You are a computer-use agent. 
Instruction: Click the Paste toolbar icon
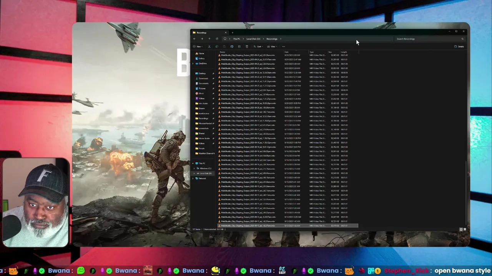click(224, 46)
